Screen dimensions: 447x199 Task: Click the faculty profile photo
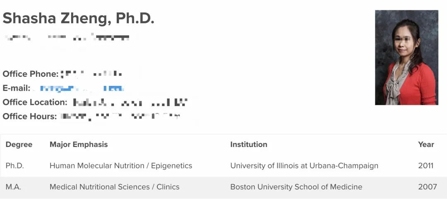click(406, 57)
